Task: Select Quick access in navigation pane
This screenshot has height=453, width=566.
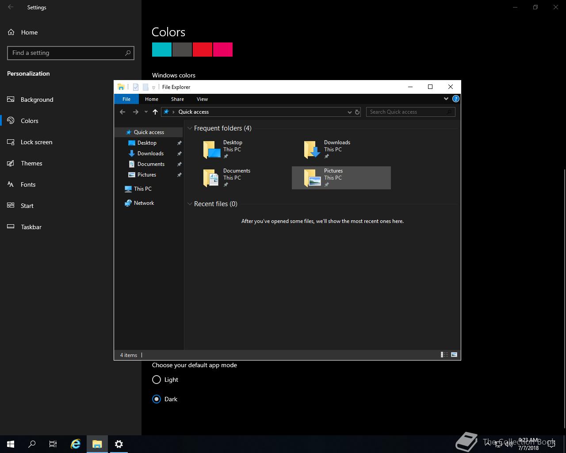Action: (149, 132)
